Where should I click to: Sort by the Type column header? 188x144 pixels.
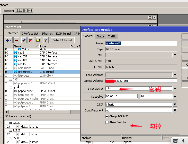pyautogui.click(x=55, y=46)
